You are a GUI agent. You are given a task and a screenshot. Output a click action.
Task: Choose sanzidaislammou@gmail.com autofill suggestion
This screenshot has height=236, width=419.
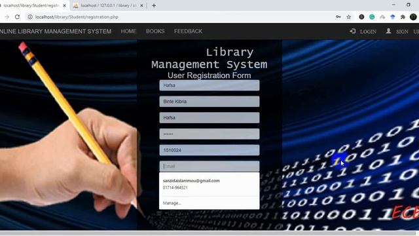[x=209, y=184]
